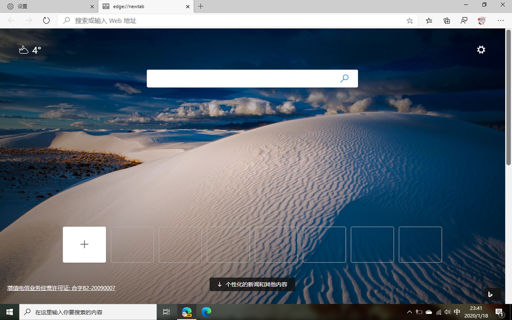Screen dimensions: 512x320
Task: Open the favorites list icon
Action: (429, 21)
